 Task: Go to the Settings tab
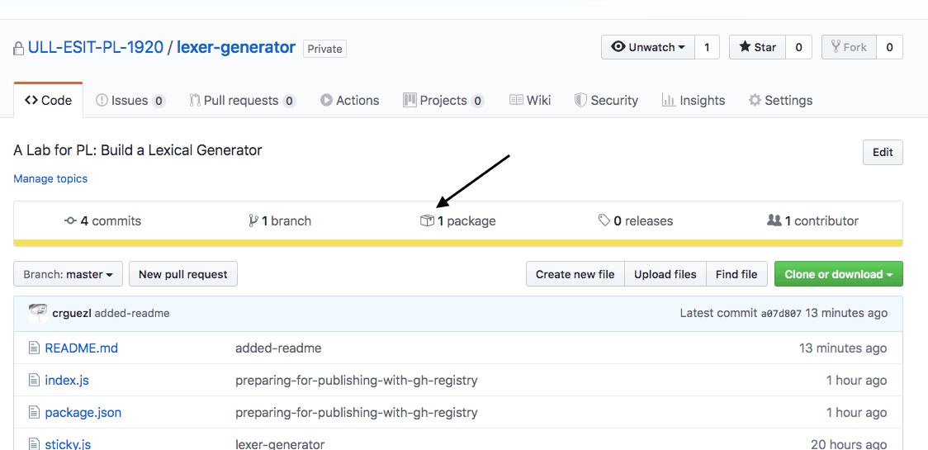(780, 100)
